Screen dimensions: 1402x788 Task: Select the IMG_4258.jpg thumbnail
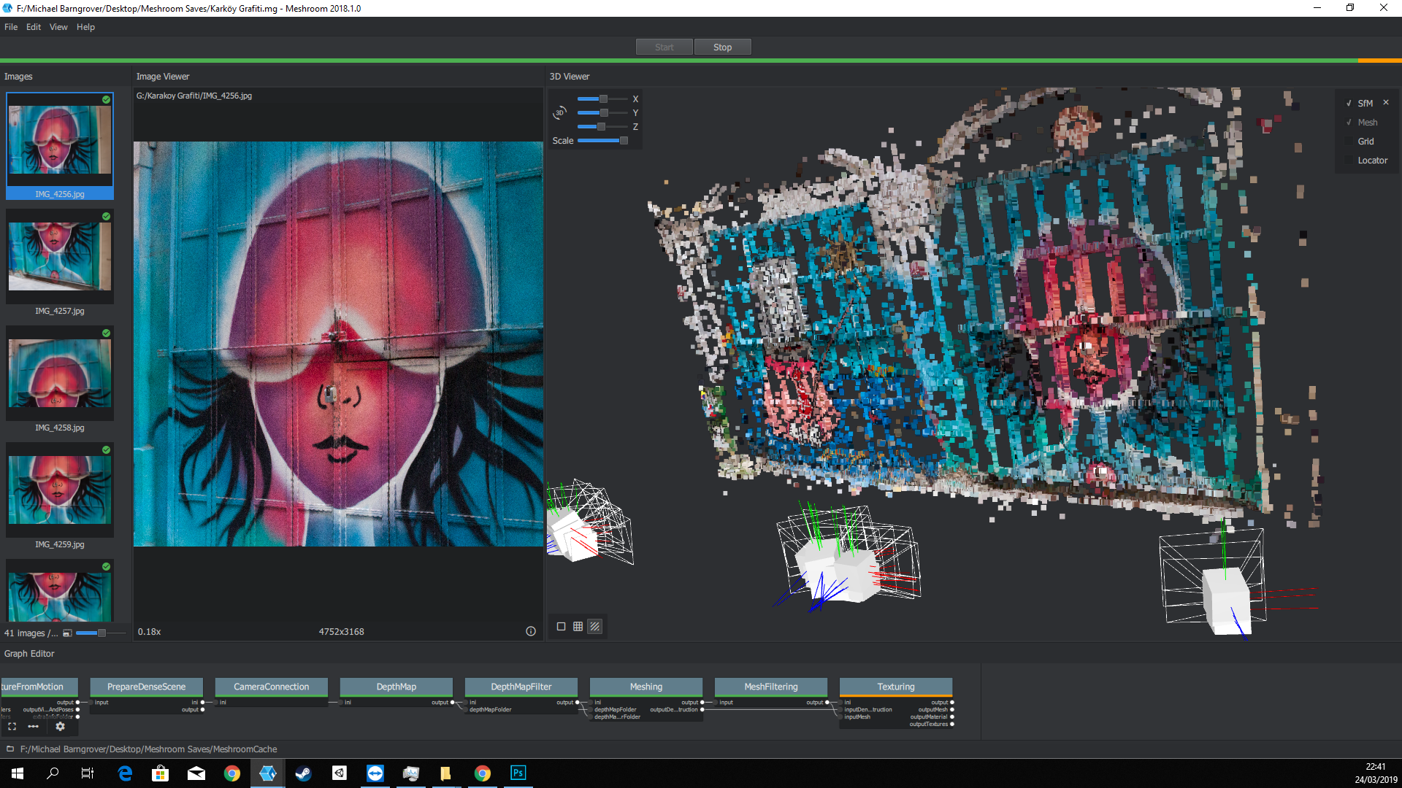[59, 374]
